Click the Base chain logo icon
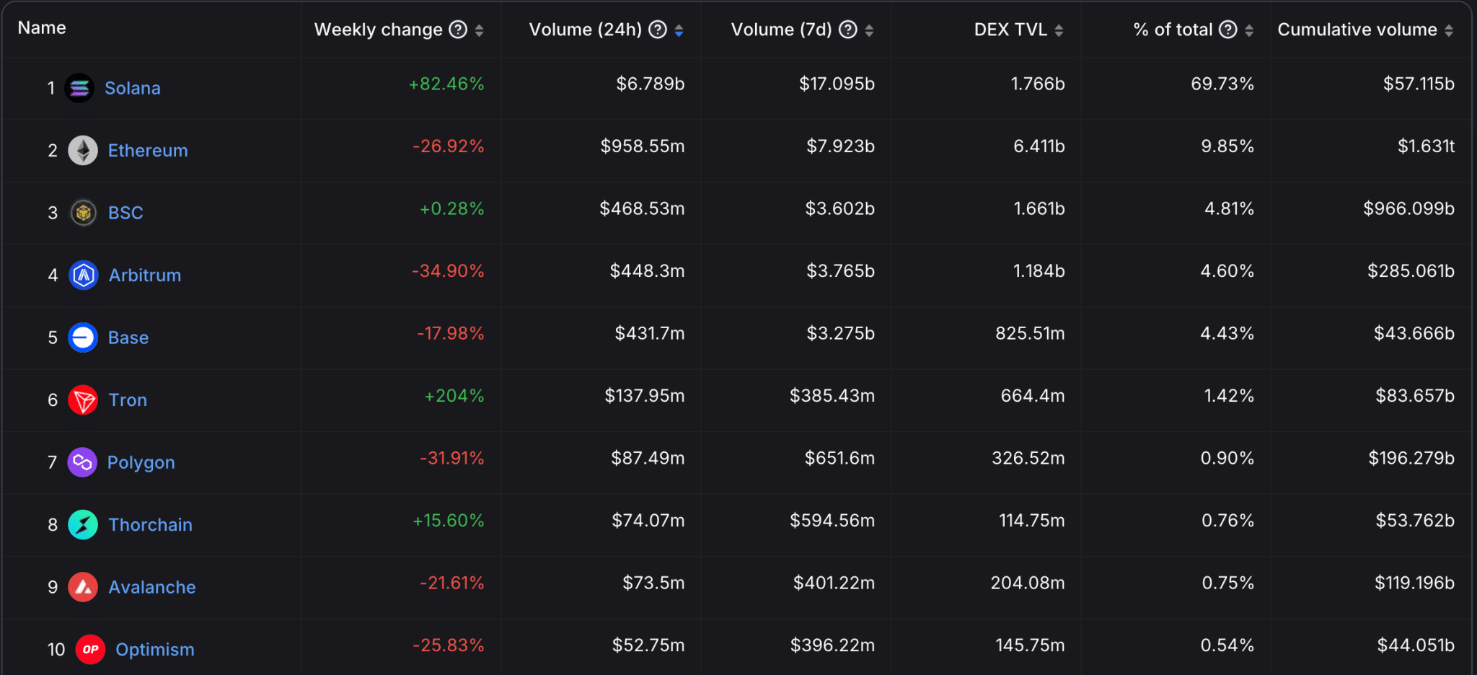1477x675 pixels. point(83,337)
